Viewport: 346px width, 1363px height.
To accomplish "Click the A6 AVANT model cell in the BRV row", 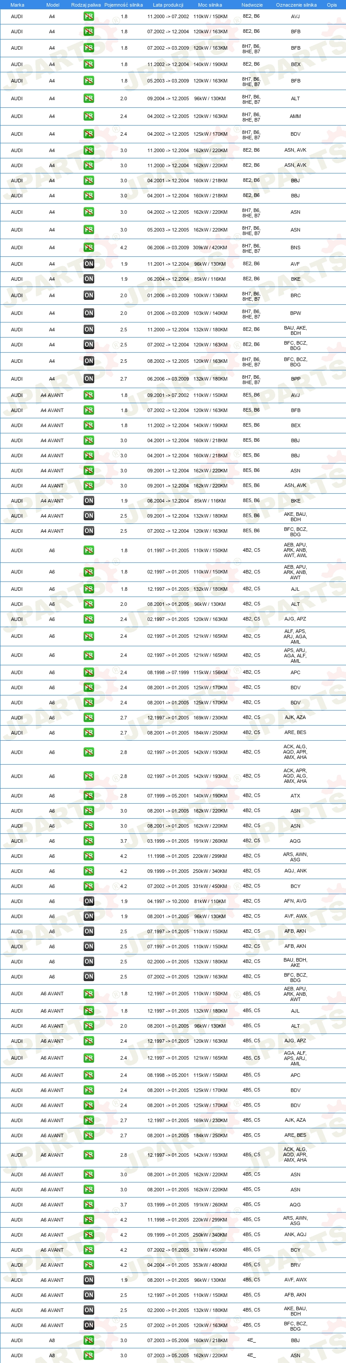I will 52,1265.
